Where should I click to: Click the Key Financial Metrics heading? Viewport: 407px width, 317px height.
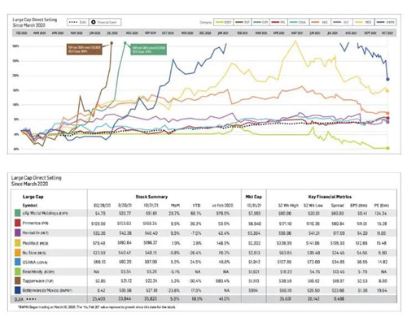pyautogui.click(x=330, y=197)
